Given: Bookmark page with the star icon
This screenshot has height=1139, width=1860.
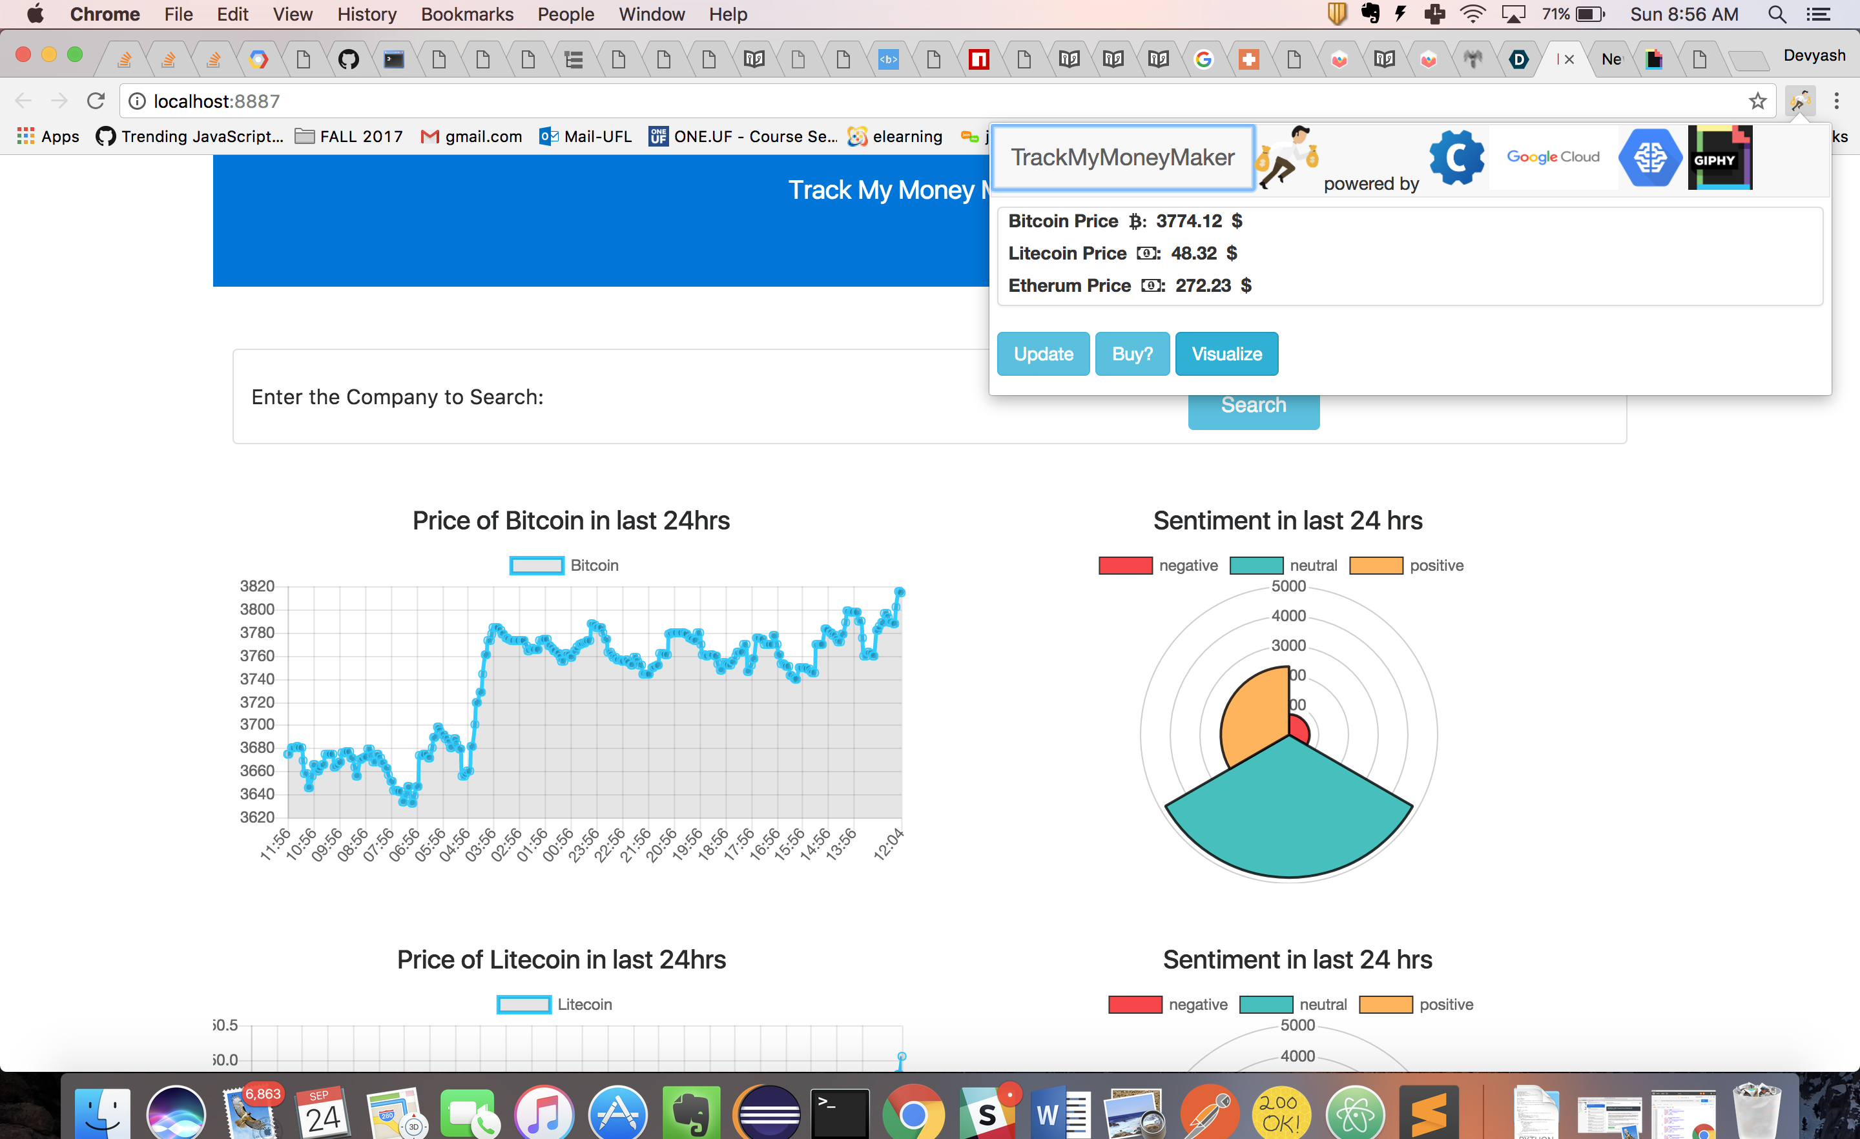Looking at the screenshot, I should point(1757,101).
